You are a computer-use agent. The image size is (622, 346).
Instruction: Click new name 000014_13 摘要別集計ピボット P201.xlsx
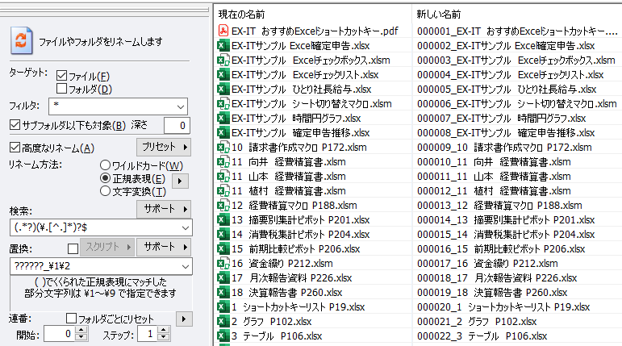click(506, 220)
